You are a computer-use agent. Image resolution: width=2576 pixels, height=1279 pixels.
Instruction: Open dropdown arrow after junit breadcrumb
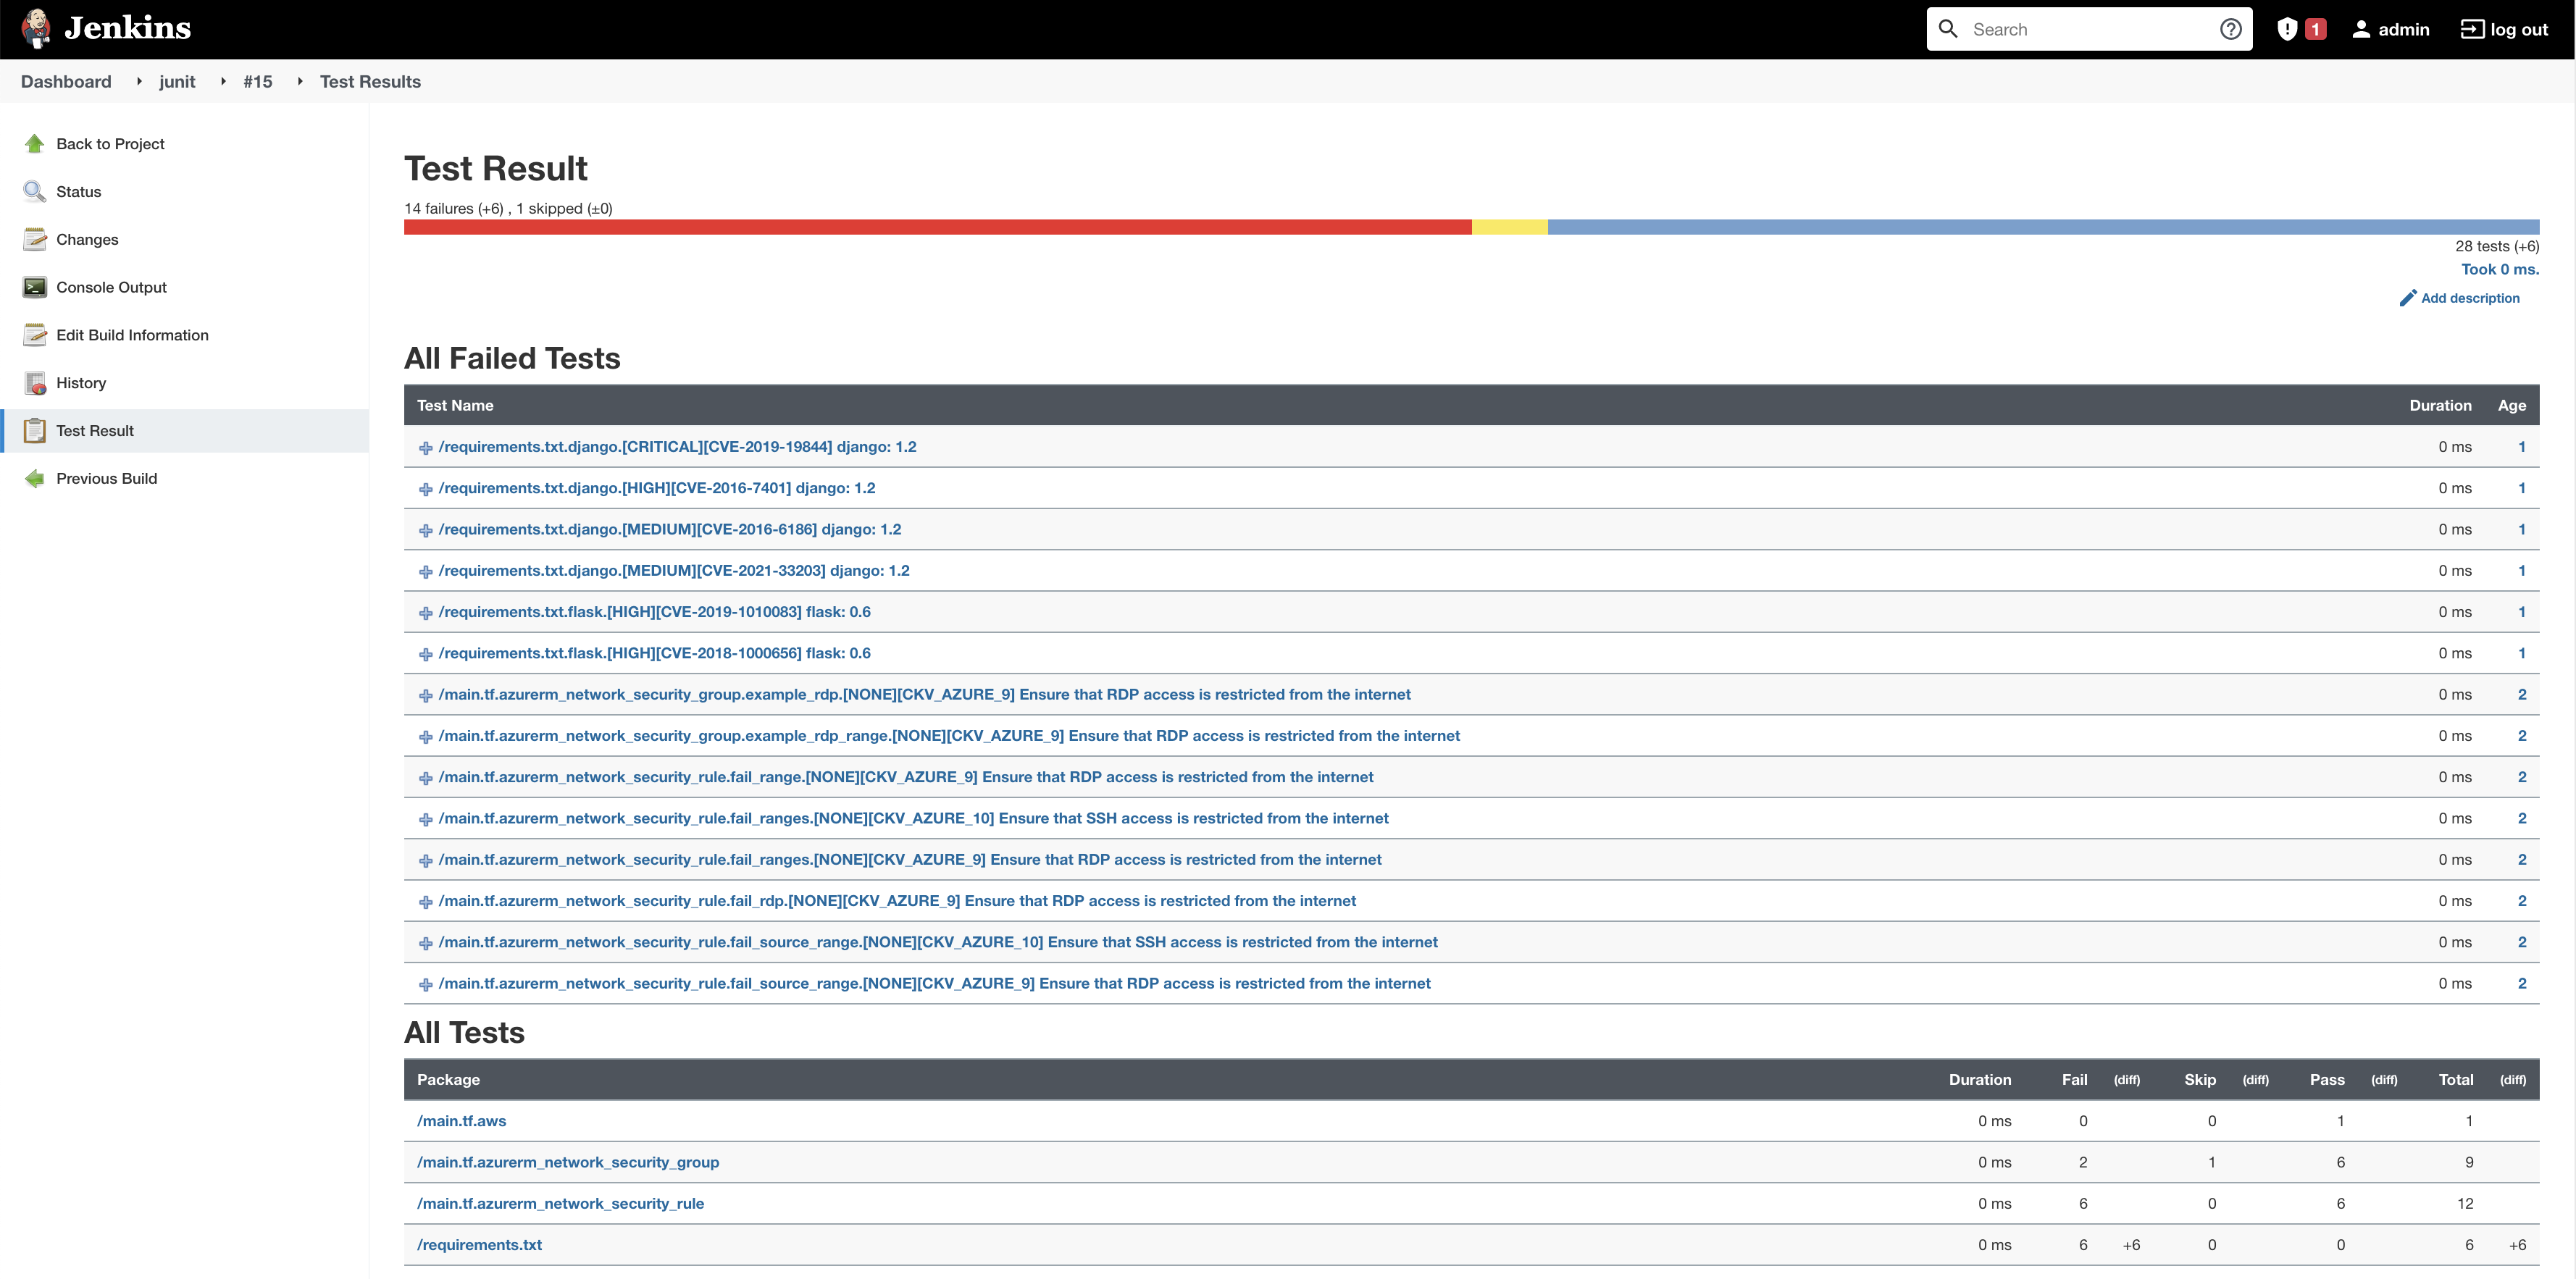[223, 82]
